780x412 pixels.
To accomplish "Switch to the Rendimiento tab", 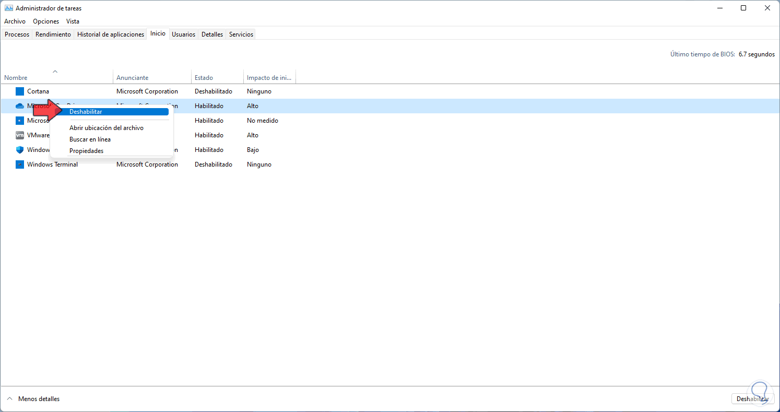I will pyautogui.click(x=53, y=34).
